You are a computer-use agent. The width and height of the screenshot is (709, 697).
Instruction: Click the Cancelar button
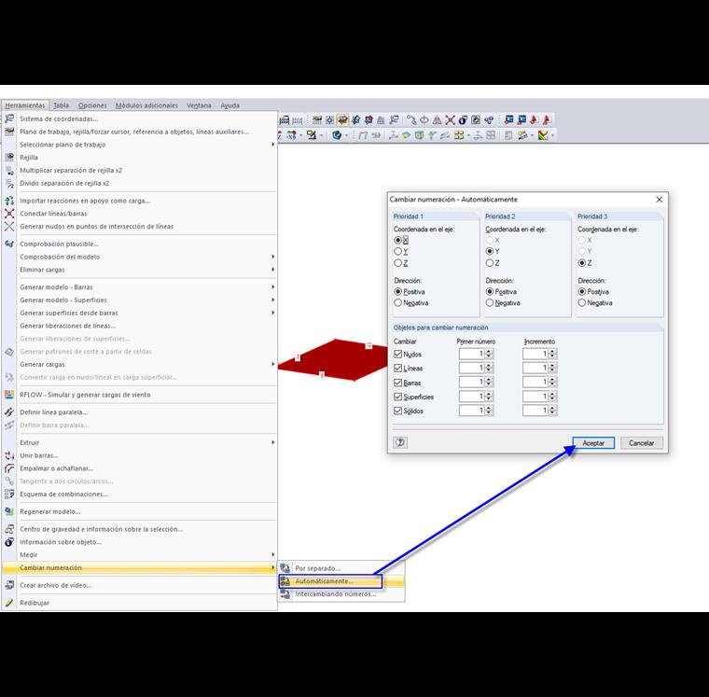(641, 443)
